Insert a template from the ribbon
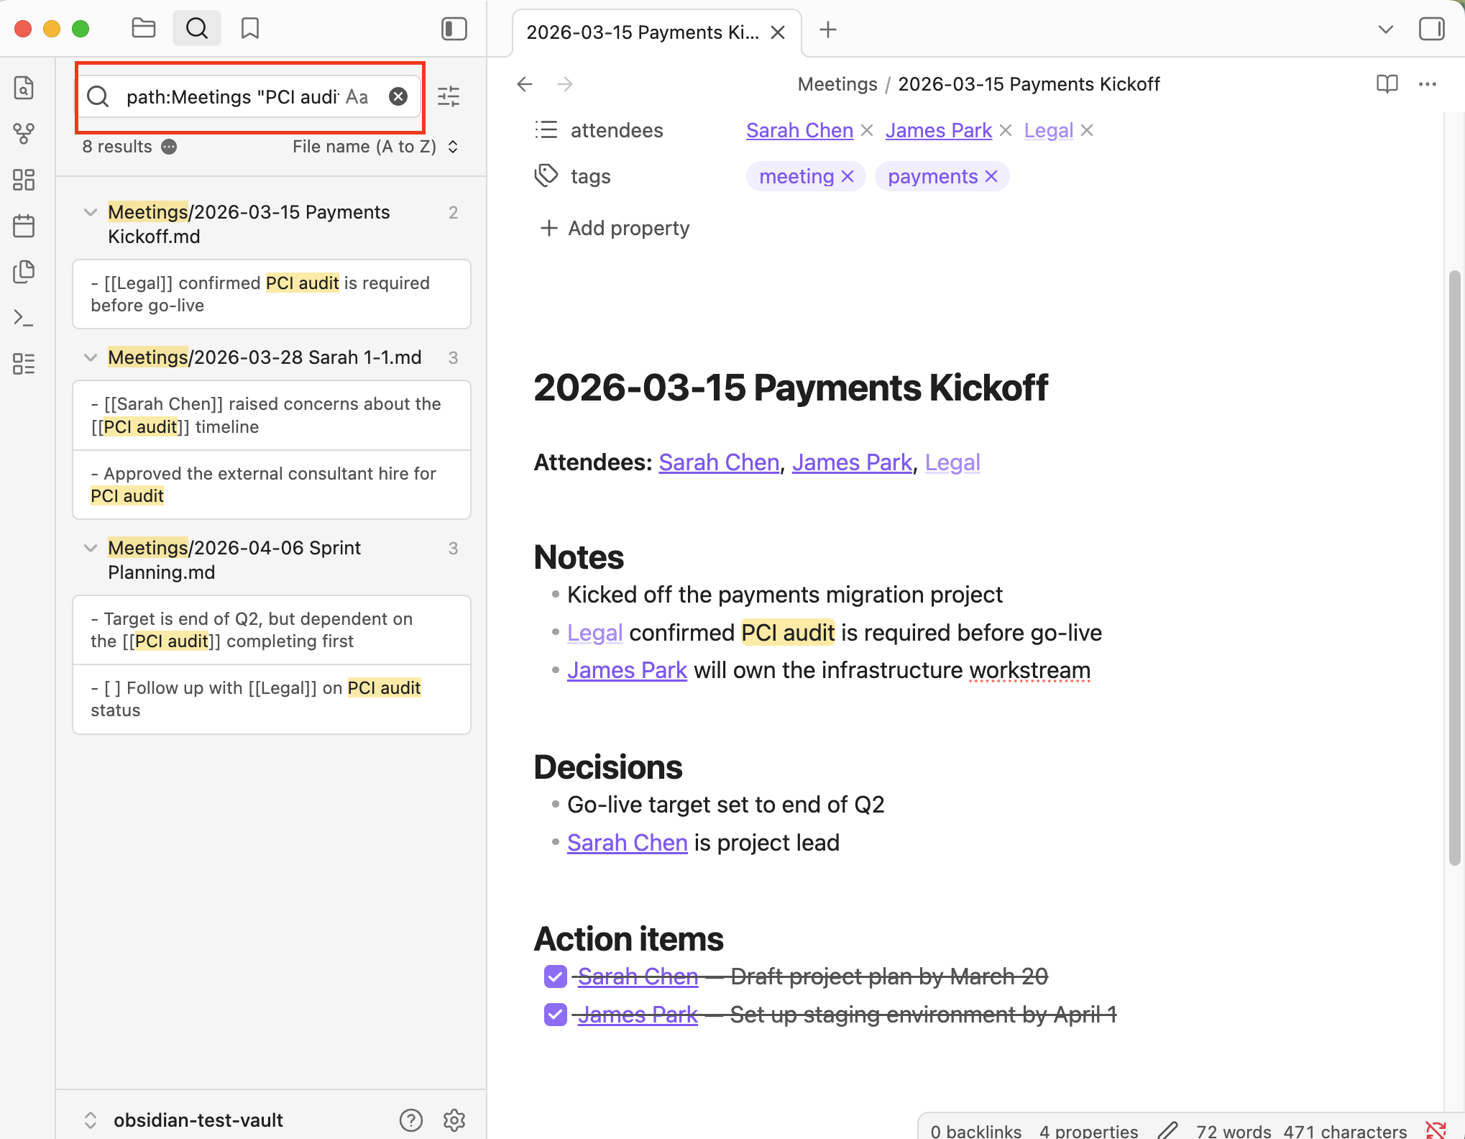Viewport: 1465px width, 1139px height. (24, 273)
